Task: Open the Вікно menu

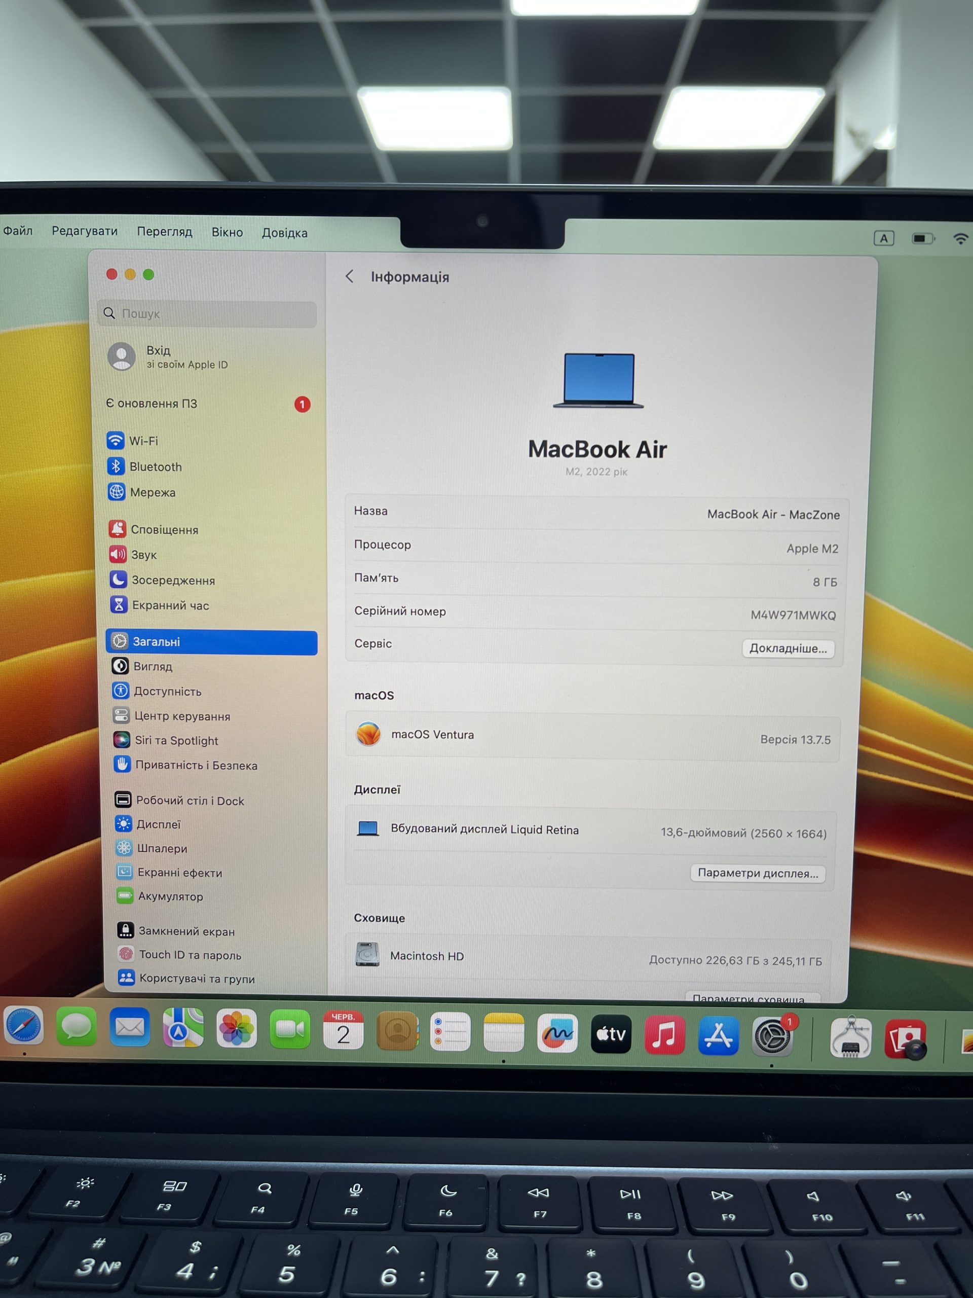Action: pyautogui.click(x=227, y=232)
